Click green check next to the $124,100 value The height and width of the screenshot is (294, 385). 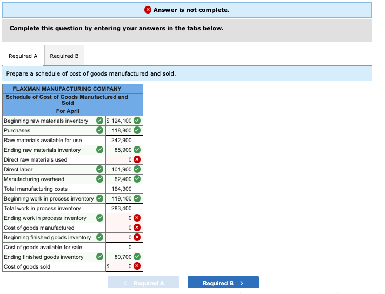pos(137,121)
